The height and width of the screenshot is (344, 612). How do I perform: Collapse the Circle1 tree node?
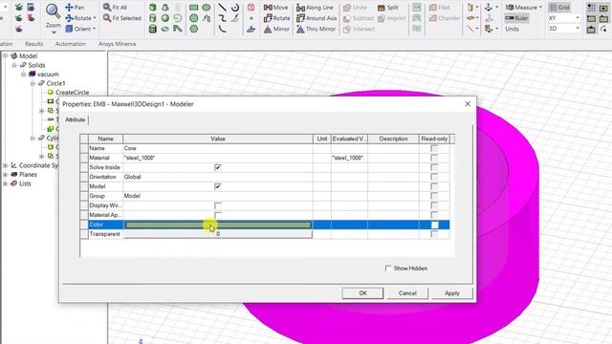tap(33, 83)
